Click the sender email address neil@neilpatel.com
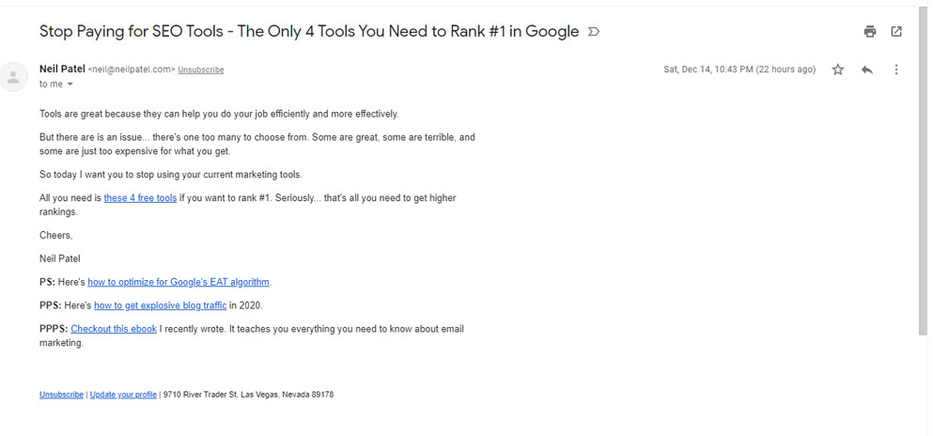 (x=132, y=70)
